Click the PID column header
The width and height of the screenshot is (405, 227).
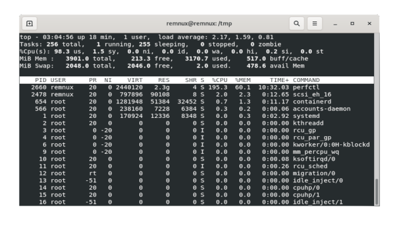(40, 80)
